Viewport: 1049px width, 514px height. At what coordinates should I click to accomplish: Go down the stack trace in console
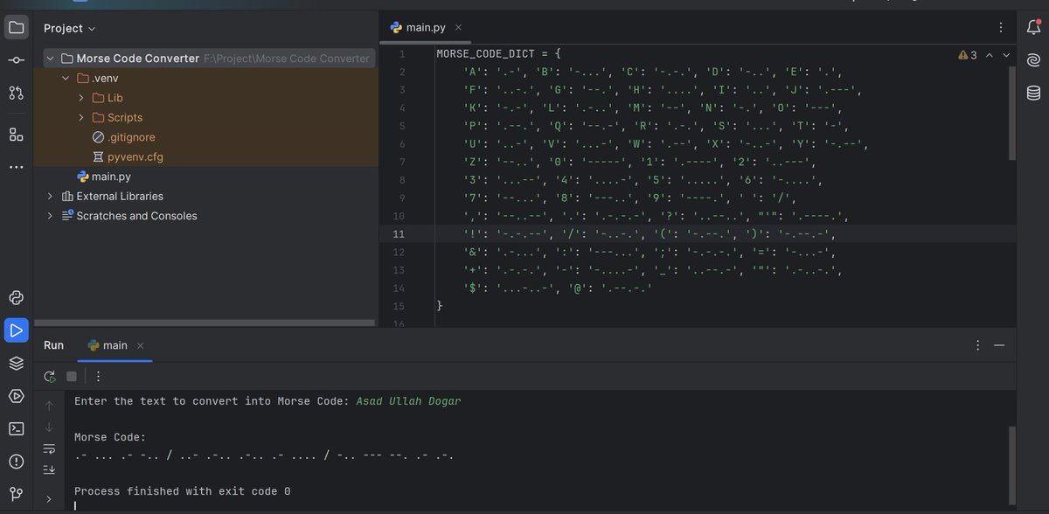click(x=50, y=427)
